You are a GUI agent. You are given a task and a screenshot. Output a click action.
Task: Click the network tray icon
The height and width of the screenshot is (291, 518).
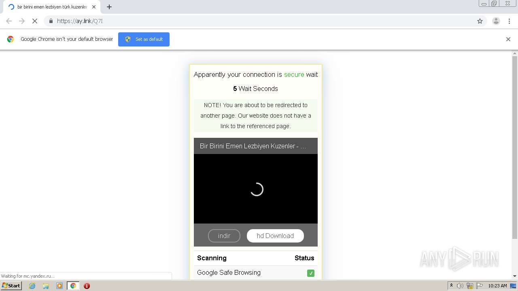point(470,286)
